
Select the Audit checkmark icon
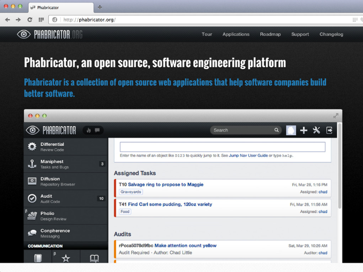pos(32,198)
